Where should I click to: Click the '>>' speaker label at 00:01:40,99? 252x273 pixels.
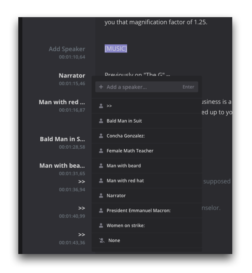click(x=82, y=208)
